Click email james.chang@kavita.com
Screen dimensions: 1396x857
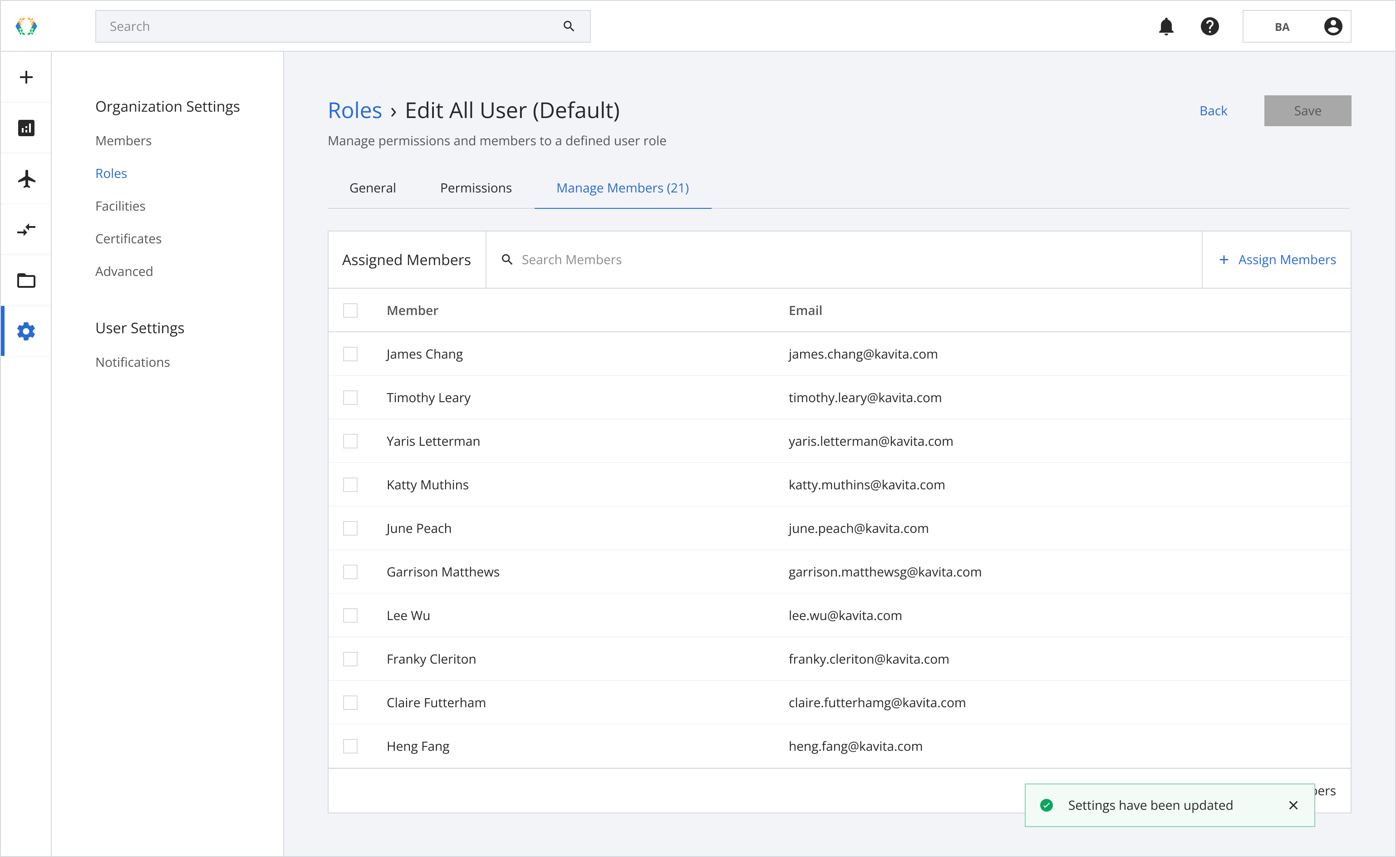tap(863, 354)
